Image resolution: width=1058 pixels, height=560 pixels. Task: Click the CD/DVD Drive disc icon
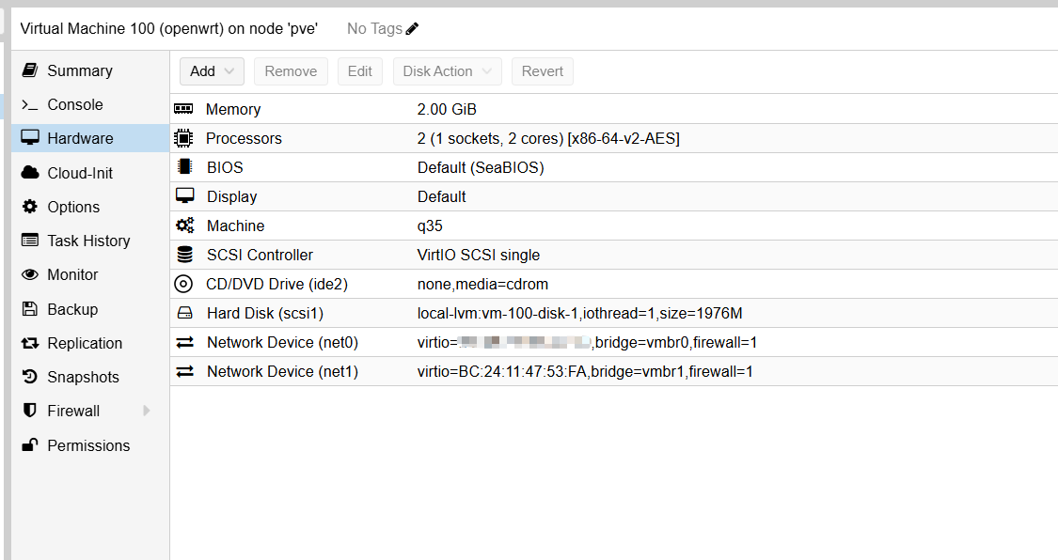click(x=184, y=284)
